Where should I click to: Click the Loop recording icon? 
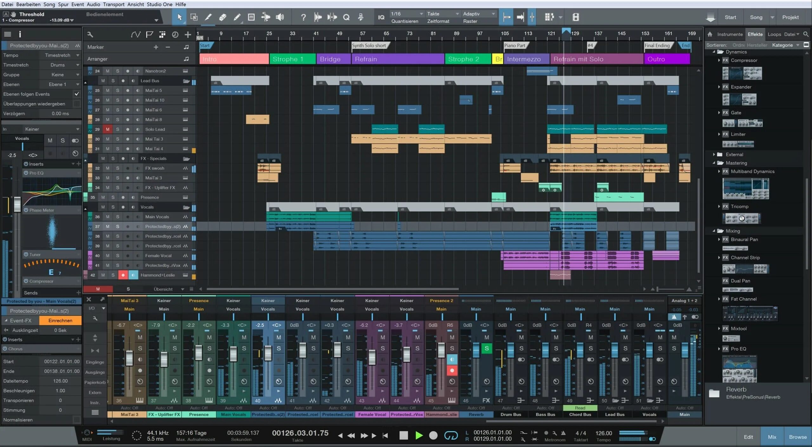(451, 436)
